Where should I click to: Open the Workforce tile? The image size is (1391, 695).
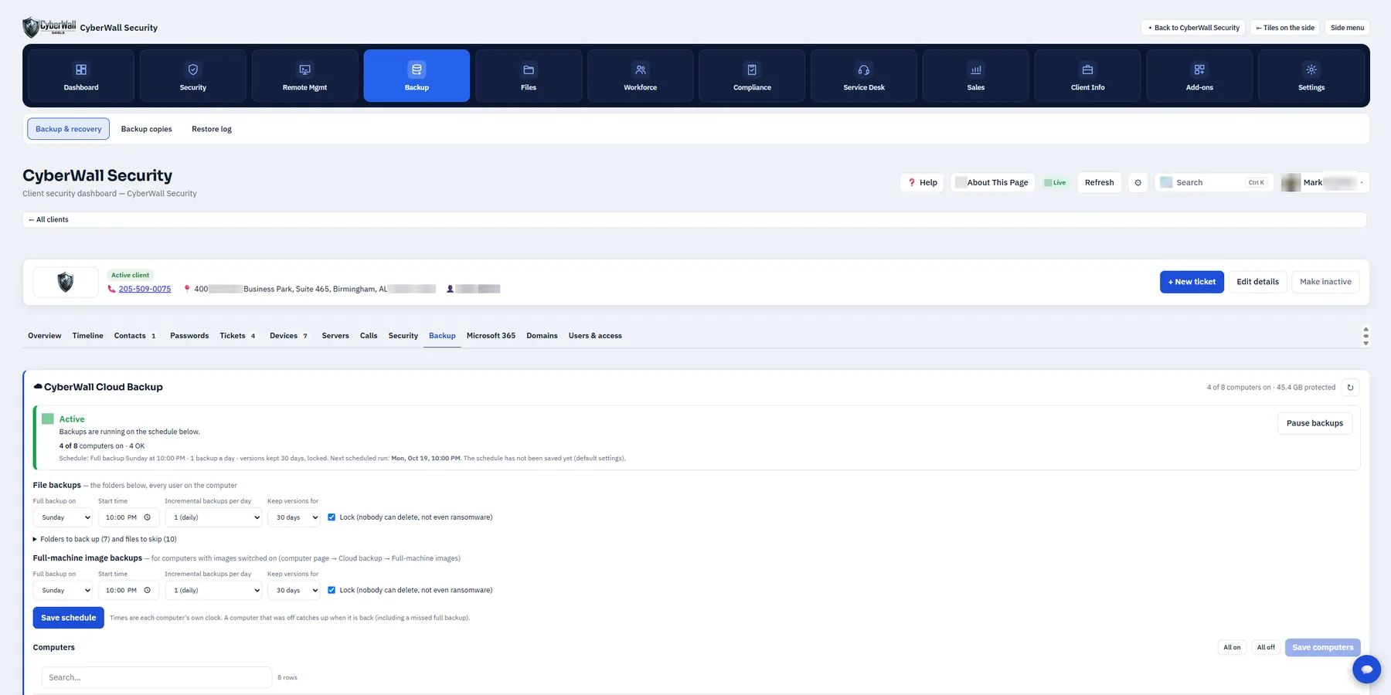[641, 76]
